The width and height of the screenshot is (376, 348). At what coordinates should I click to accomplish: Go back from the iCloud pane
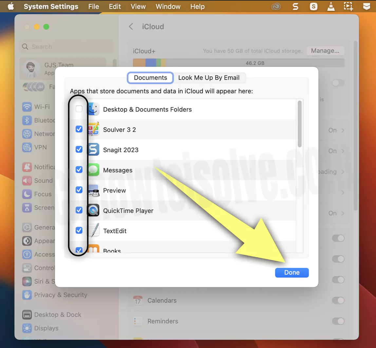(x=131, y=27)
